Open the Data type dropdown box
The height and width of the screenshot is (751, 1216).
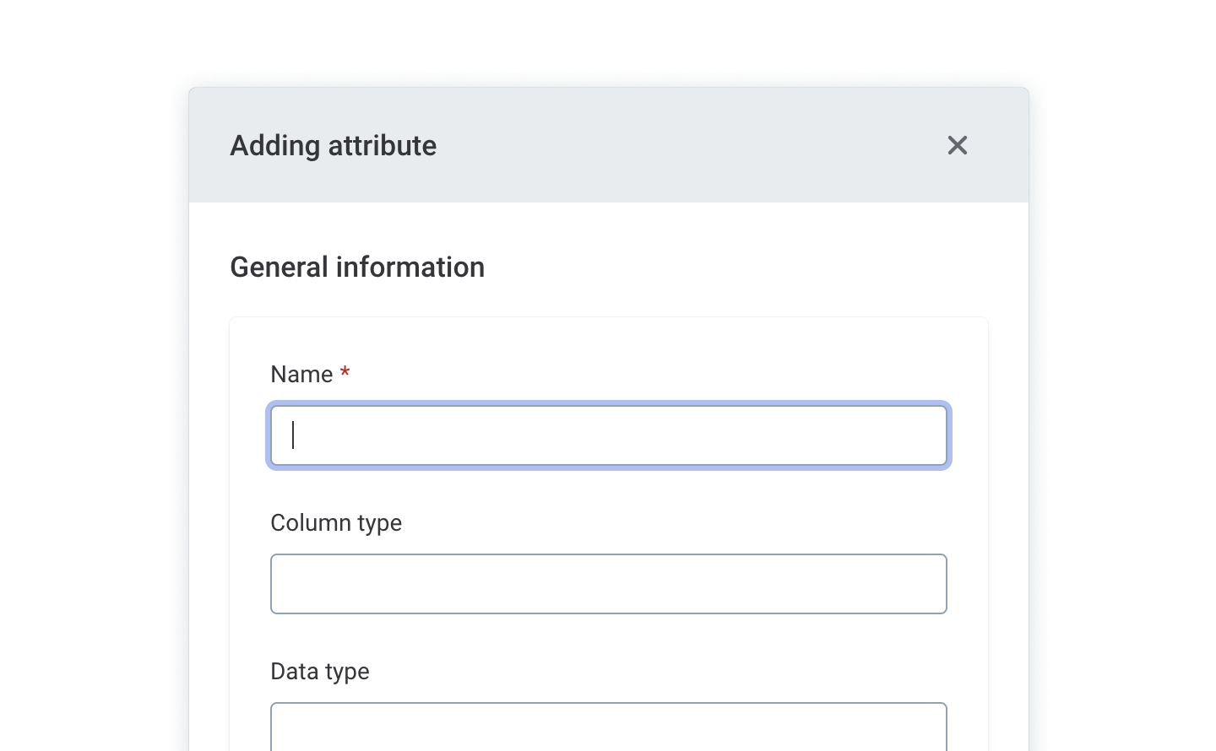(x=608, y=727)
